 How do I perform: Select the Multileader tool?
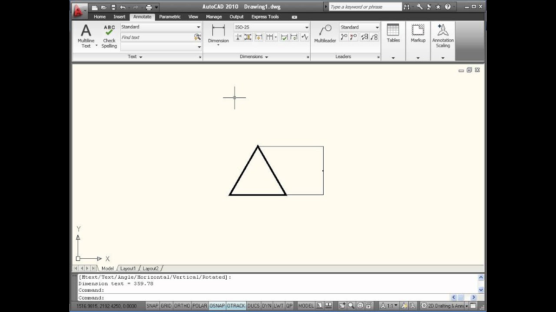[x=325, y=34]
